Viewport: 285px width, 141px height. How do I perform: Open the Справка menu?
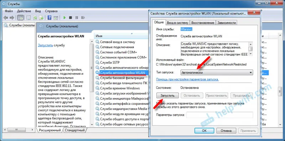(51, 11)
